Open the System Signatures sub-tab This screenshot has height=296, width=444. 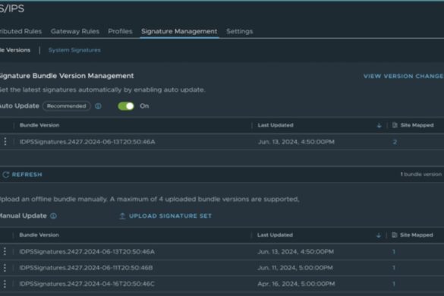pyautogui.click(x=74, y=50)
